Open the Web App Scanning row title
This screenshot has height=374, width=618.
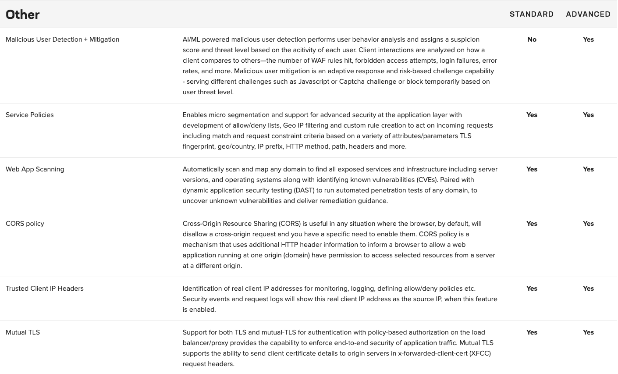click(35, 169)
